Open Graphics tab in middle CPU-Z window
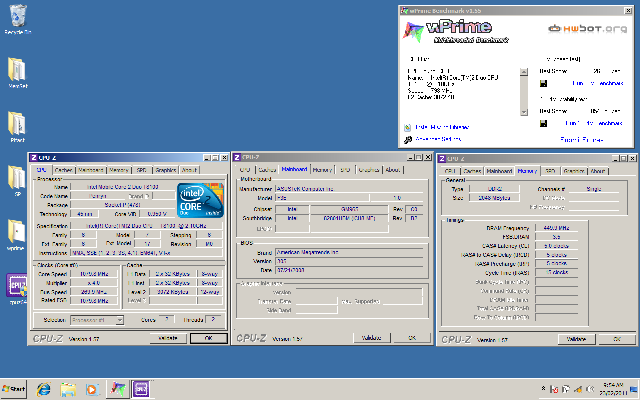Viewport: 640px width, 400px height. pos(369,170)
